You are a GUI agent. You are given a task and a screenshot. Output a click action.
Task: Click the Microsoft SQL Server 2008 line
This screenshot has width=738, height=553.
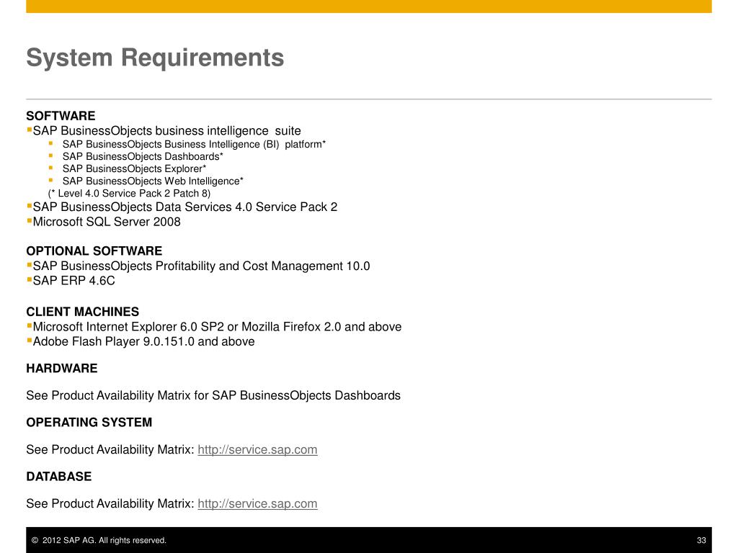click(107, 222)
